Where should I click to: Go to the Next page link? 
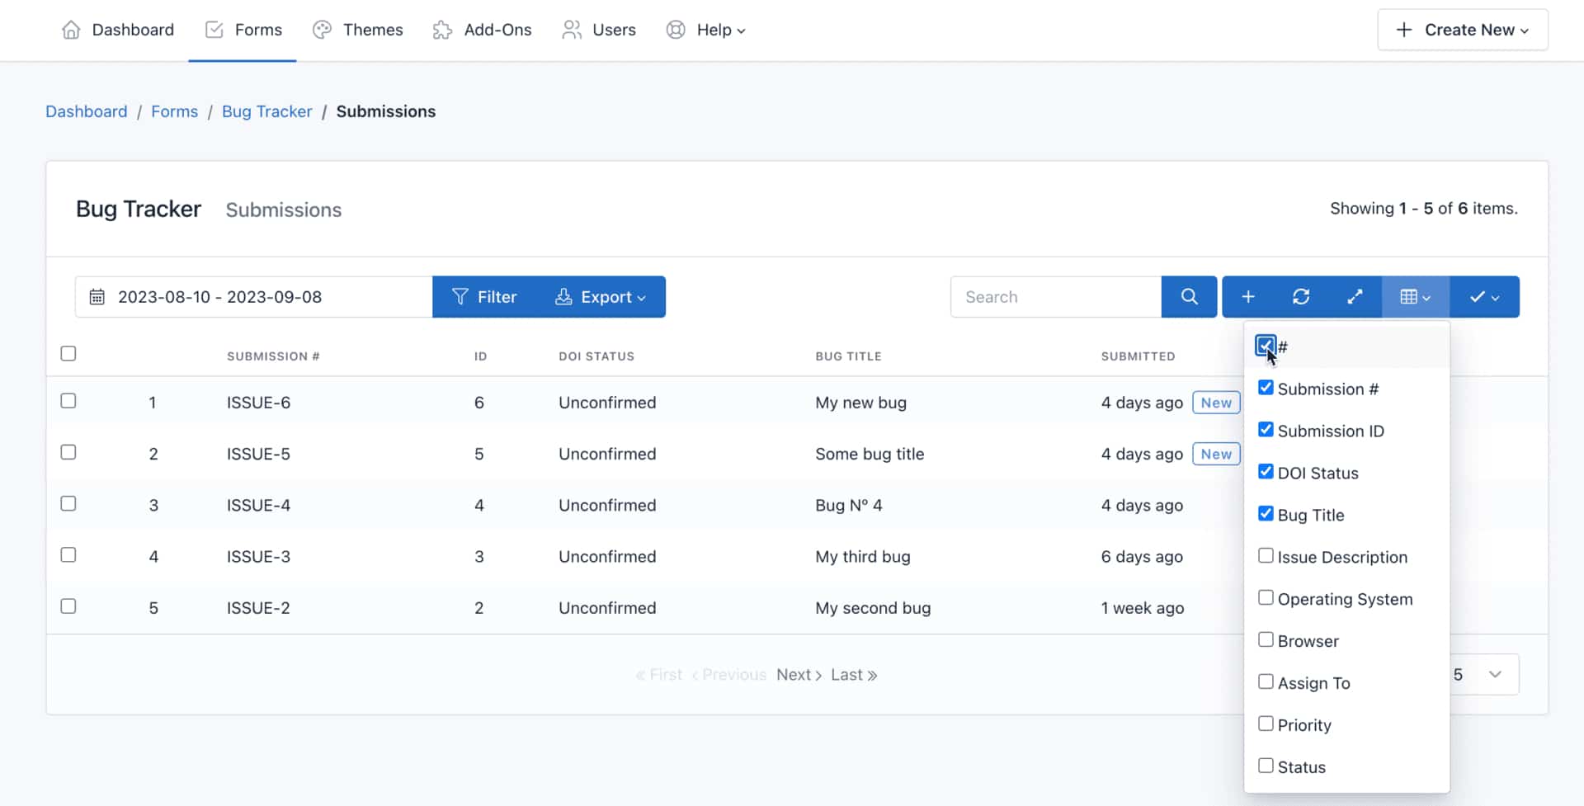coord(798,675)
